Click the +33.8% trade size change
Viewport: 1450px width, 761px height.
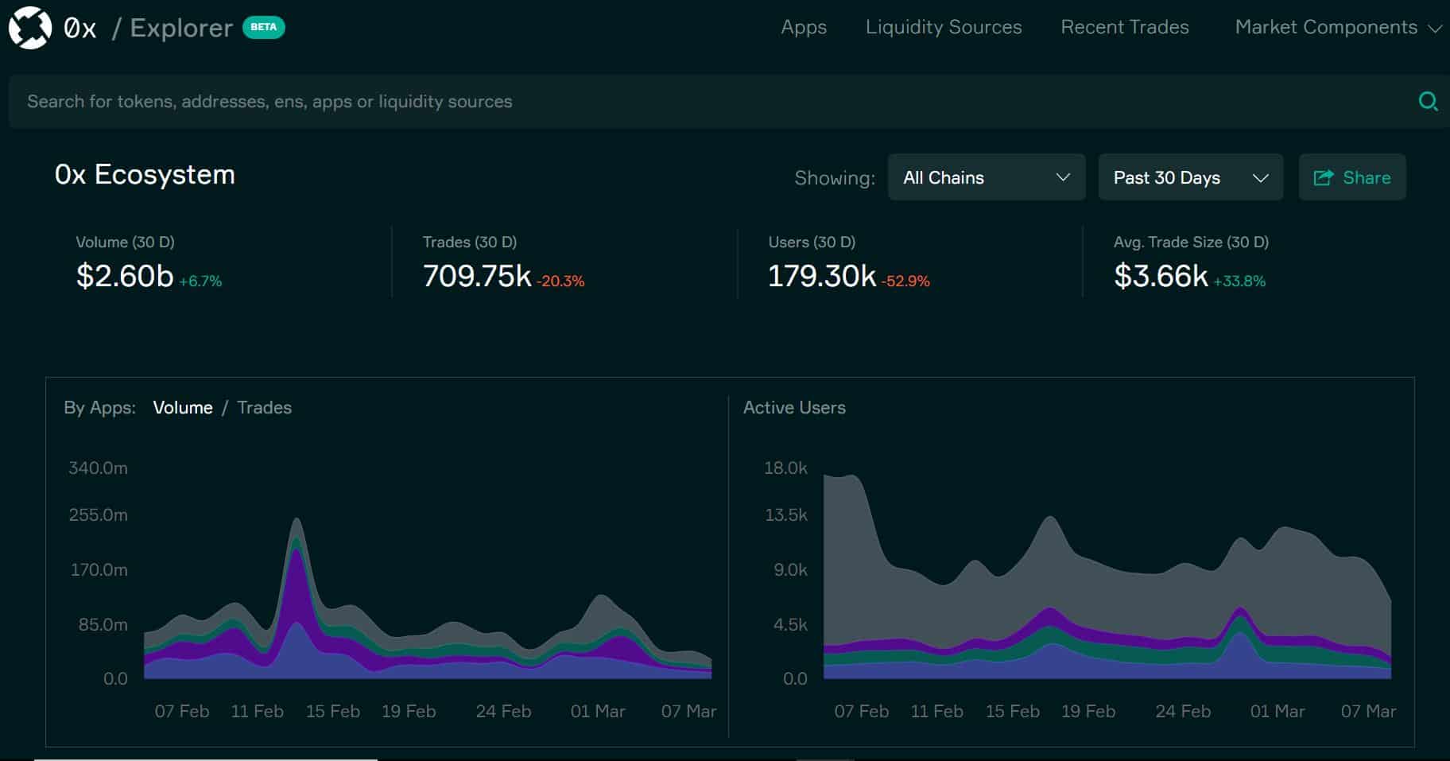point(1239,281)
